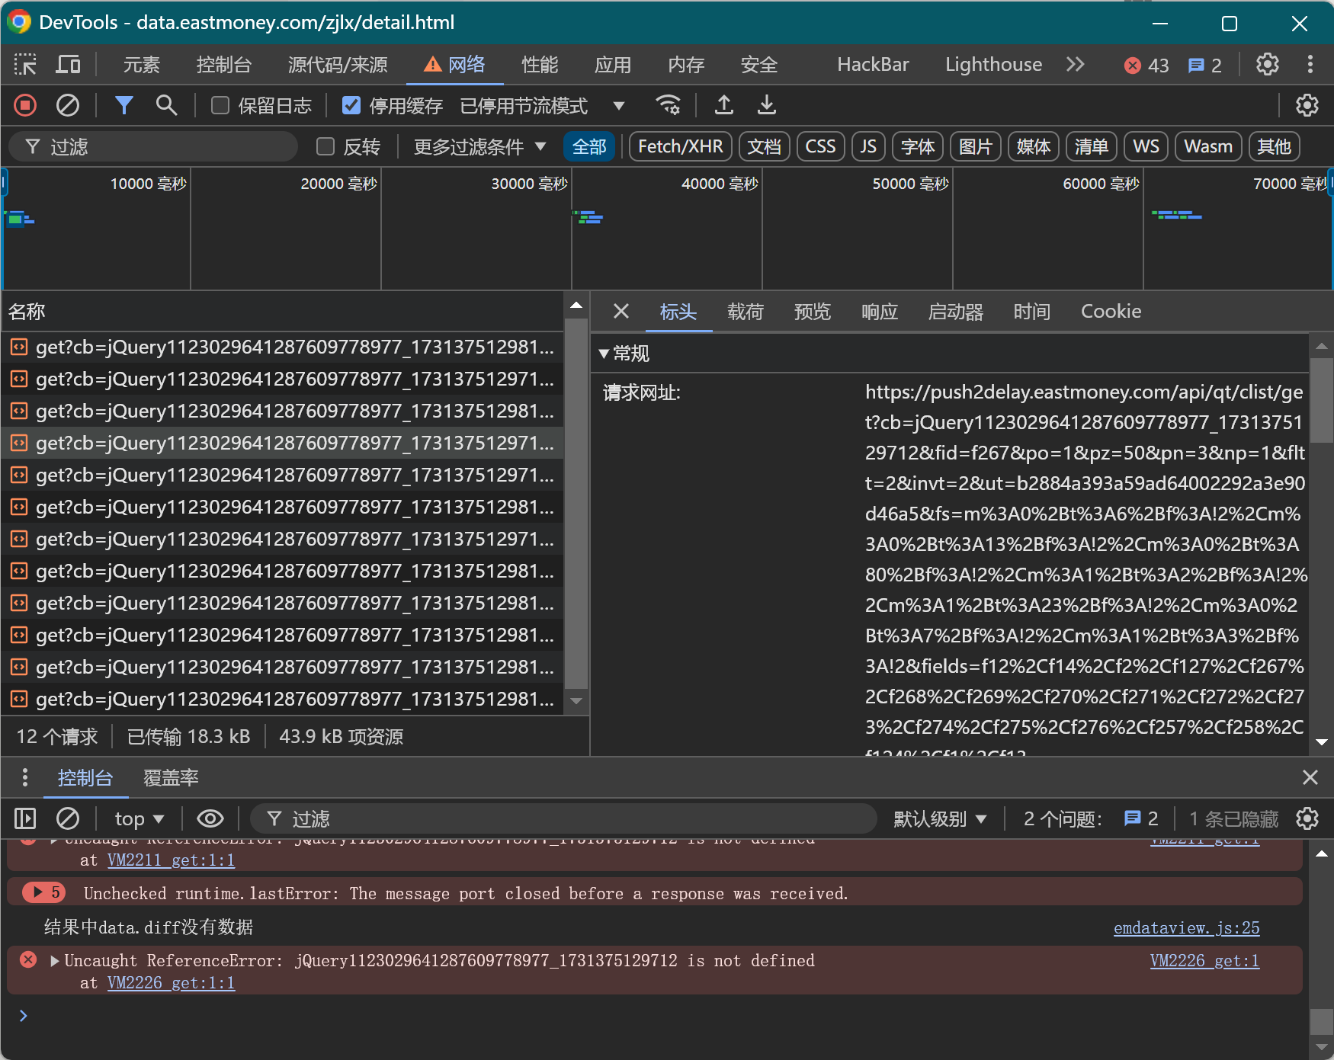
Task: Open the 载荷 tab
Action: click(746, 311)
